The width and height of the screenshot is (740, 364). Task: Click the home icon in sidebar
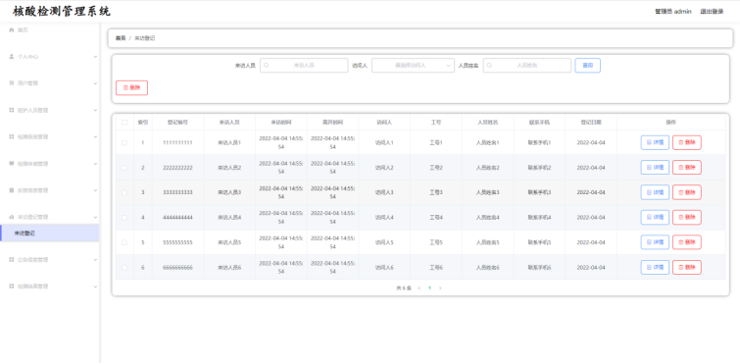pyautogui.click(x=12, y=29)
